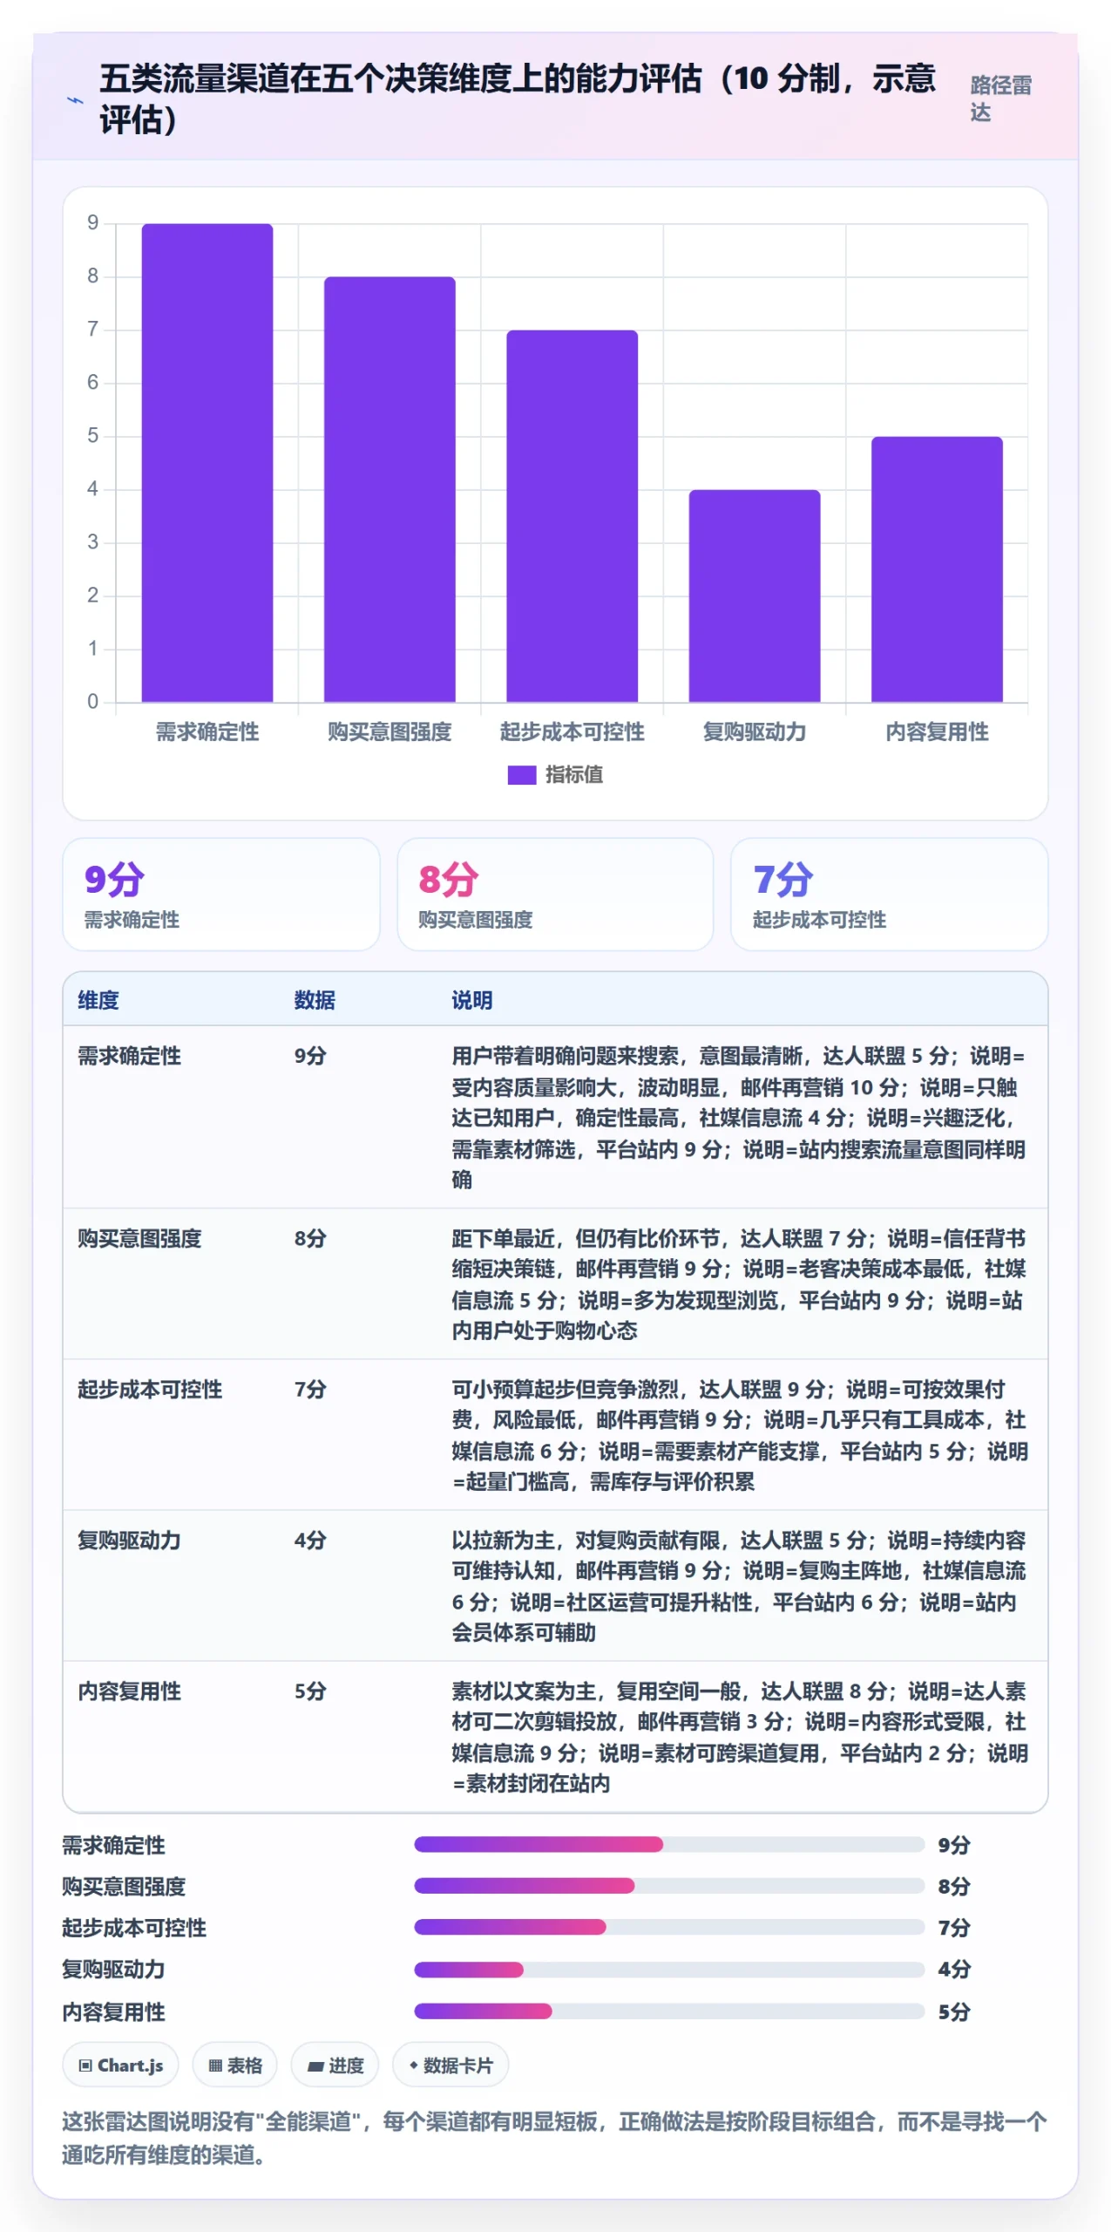Click the 维度 table column header
Screen dimensions: 1111x2232
(x=98, y=1000)
